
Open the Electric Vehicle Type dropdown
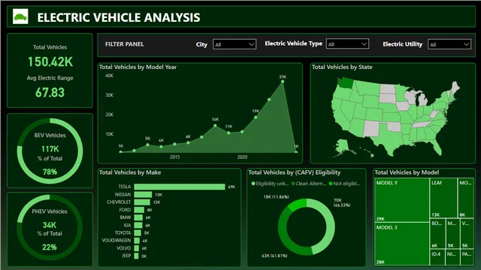347,44
